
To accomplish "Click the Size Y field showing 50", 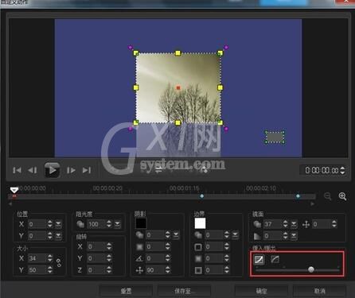I will pyautogui.click(x=37, y=270).
